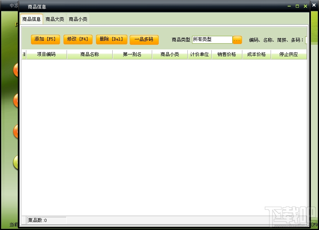The image size is (319, 230).
Task: Click the 添加 [F5] button
Action: (x=45, y=39)
